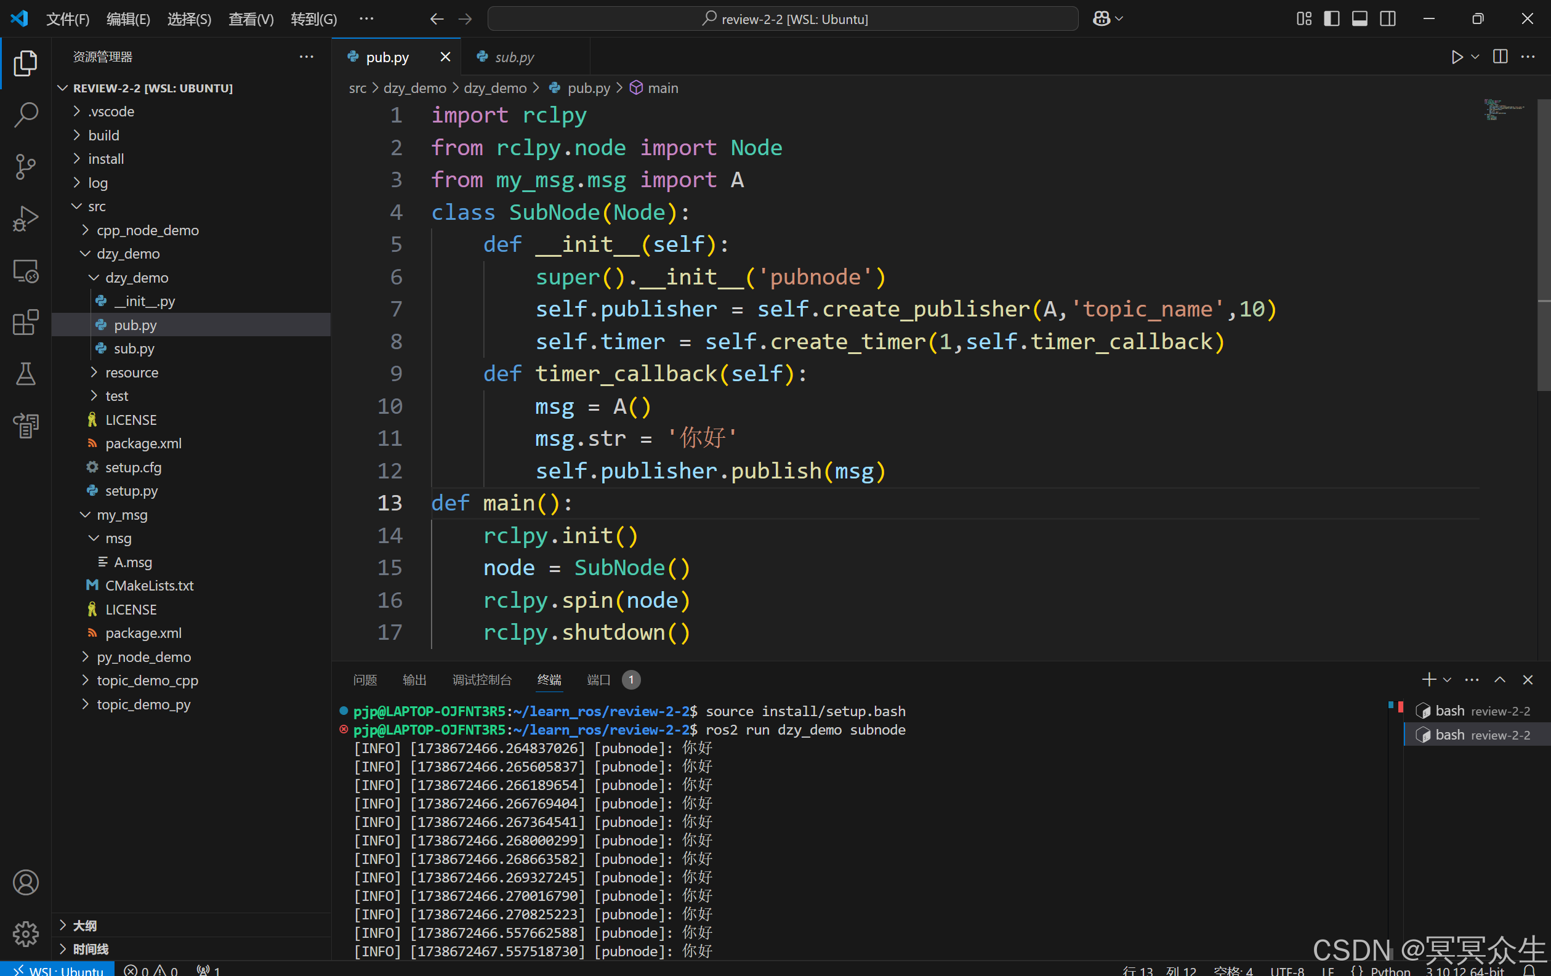Open the Extensions view
This screenshot has width=1551, height=976.
coord(26,322)
